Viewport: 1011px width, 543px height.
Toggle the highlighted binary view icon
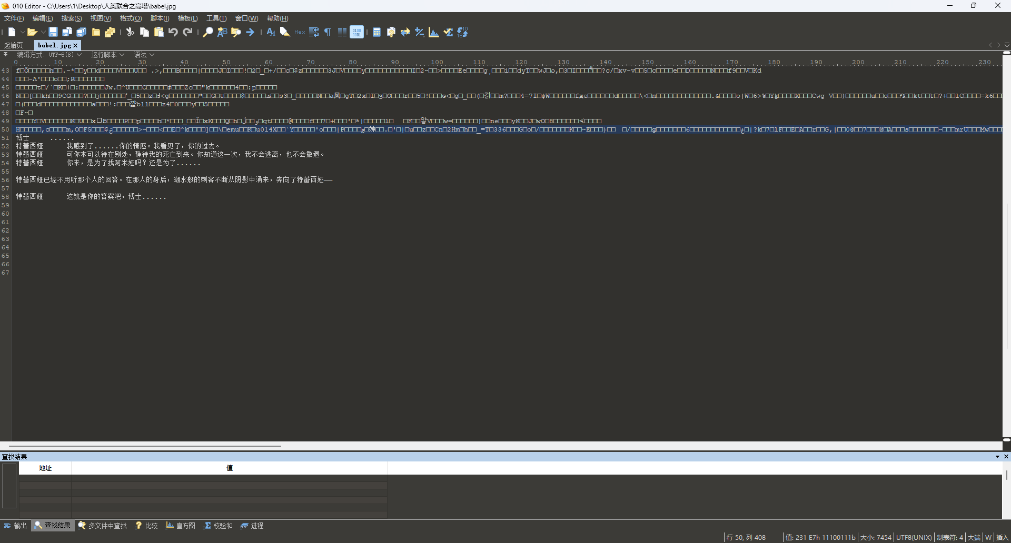pyautogui.click(x=356, y=32)
